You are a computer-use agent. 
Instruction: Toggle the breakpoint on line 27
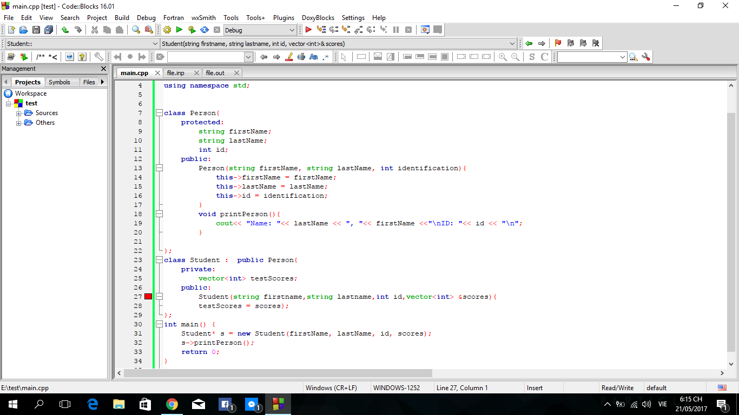[x=148, y=297]
